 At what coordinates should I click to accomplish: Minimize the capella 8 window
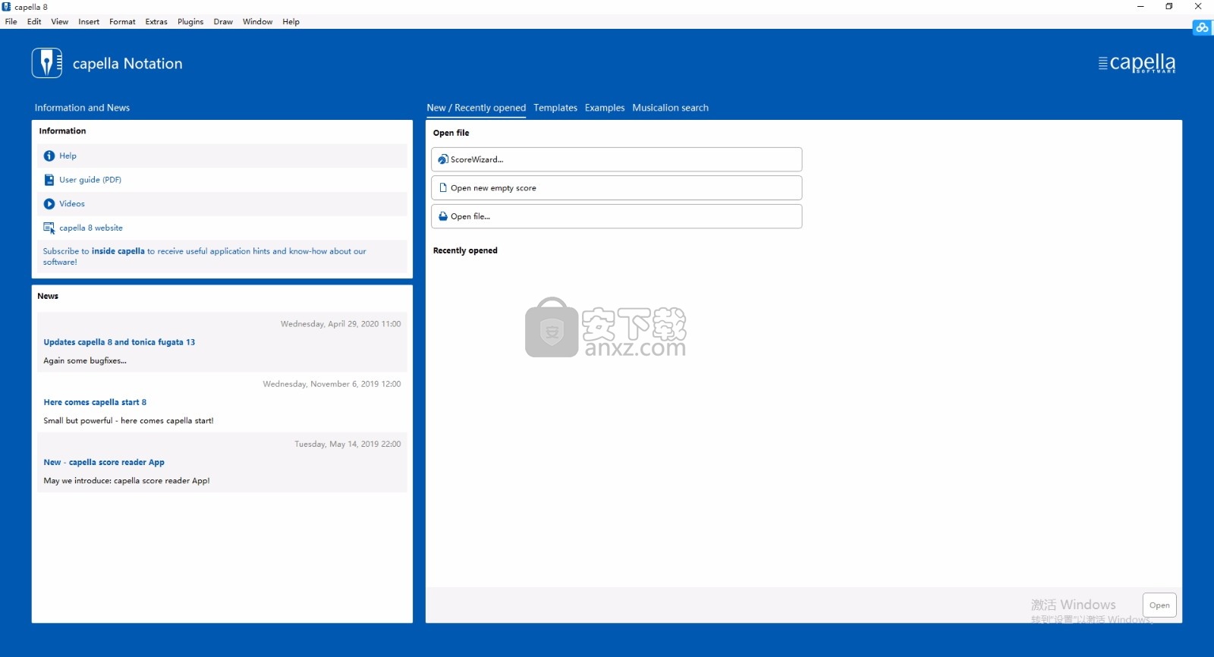[1140, 7]
